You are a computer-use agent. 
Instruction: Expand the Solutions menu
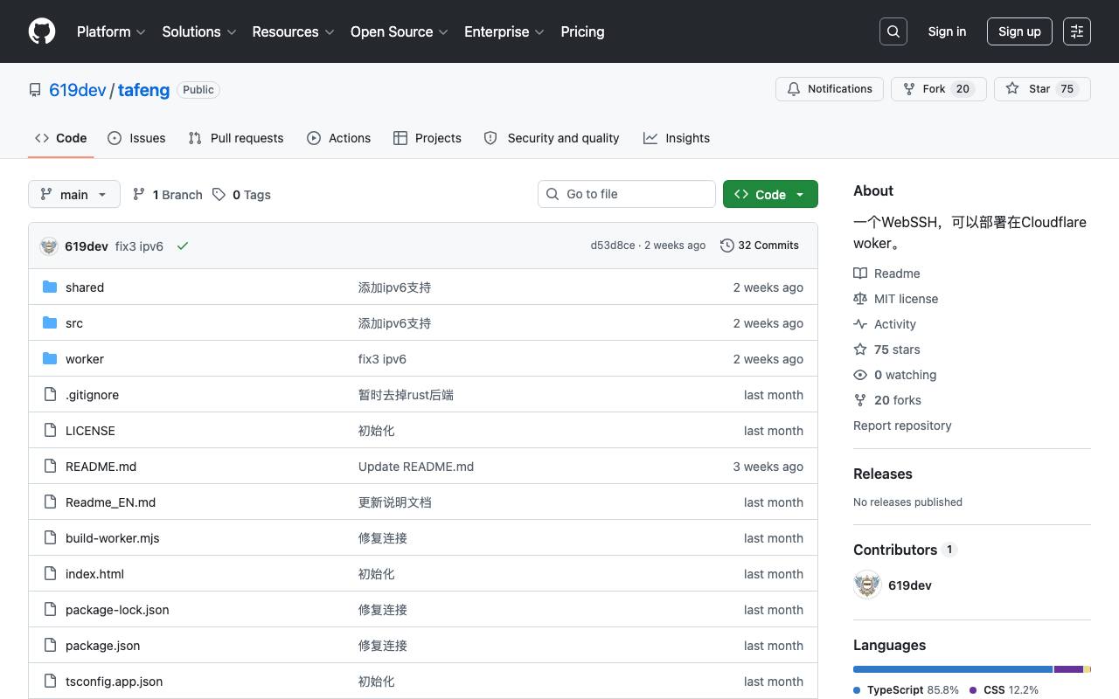[199, 31]
